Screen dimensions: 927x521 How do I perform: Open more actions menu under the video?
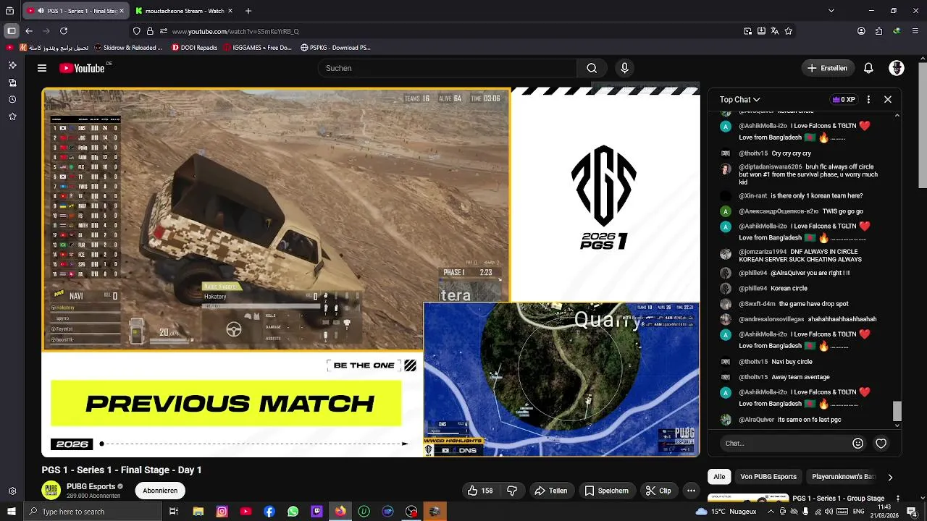pyautogui.click(x=691, y=491)
